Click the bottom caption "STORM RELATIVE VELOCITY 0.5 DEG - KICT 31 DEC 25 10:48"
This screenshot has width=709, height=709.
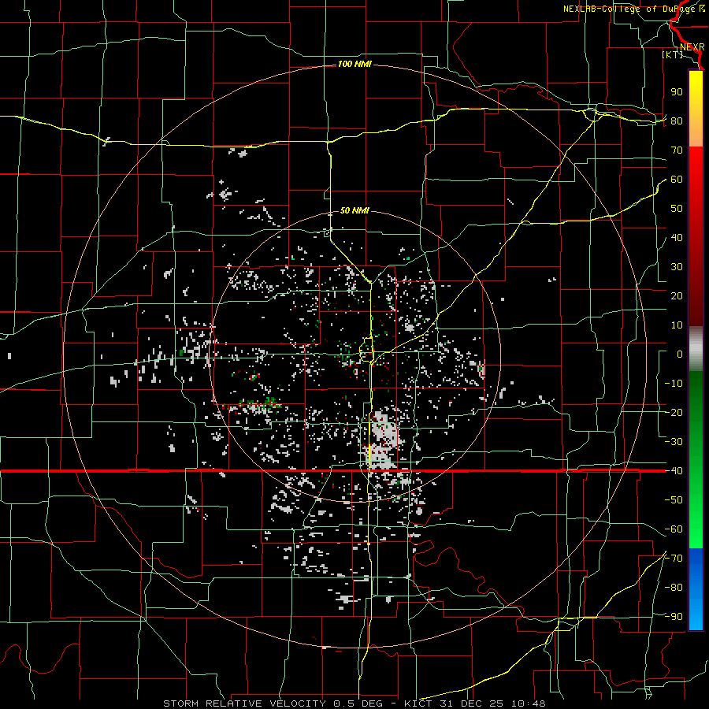coord(354,703)
